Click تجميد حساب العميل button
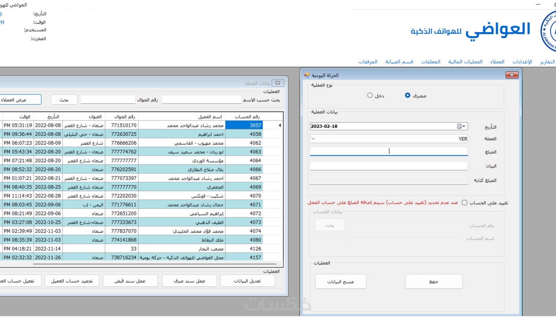The height and width of the screenshot is (317, 556). [x=72, y=281]
